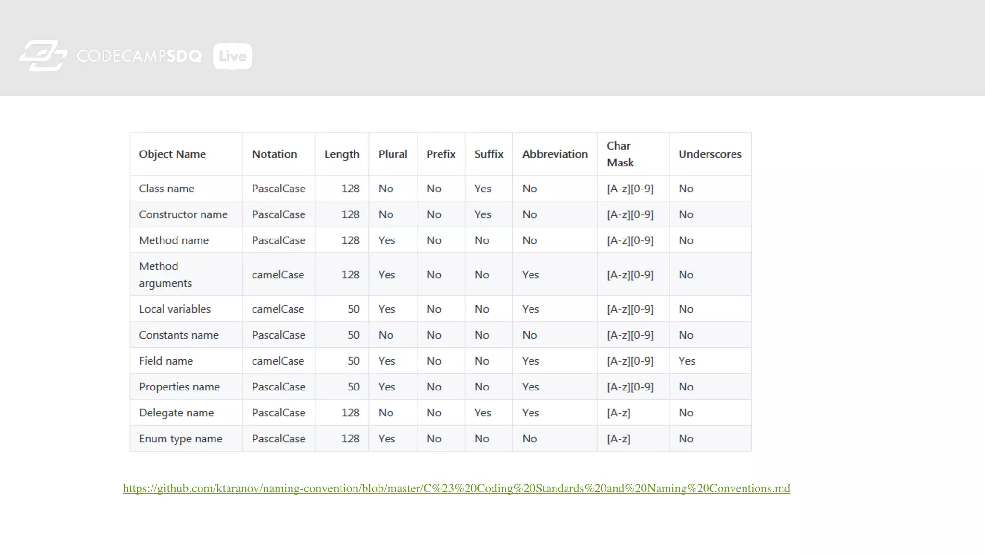The image size is (985, 554).
Task: Select the Char Mask column header
Action: (620, 154)
